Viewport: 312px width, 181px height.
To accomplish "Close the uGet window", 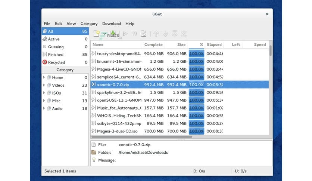I will pos(267,14).
